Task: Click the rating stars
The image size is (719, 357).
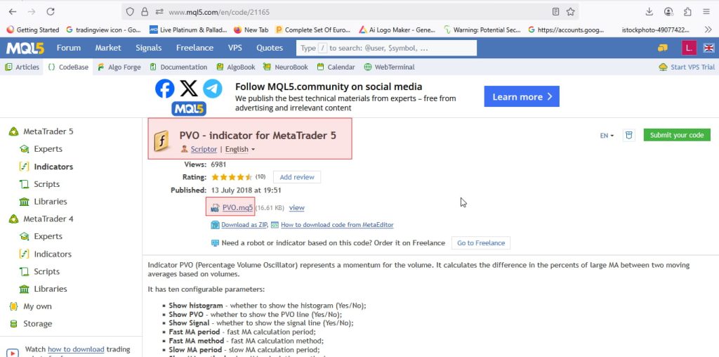Action: coord(232,177)
